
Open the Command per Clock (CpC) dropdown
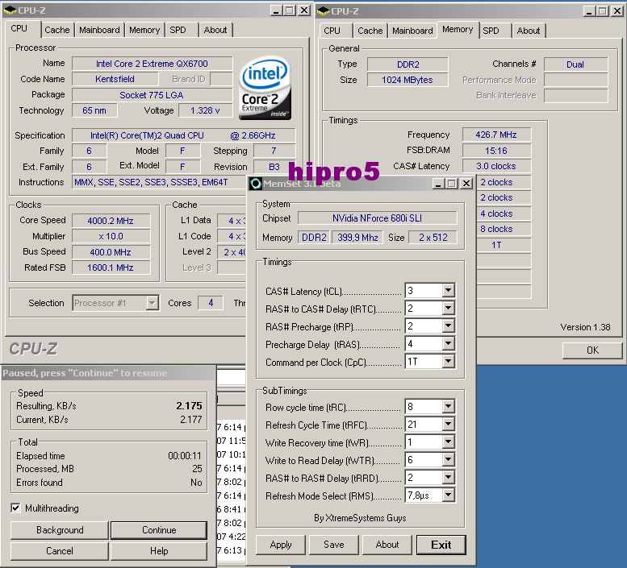pyautogui.click(x=448, y=361)
